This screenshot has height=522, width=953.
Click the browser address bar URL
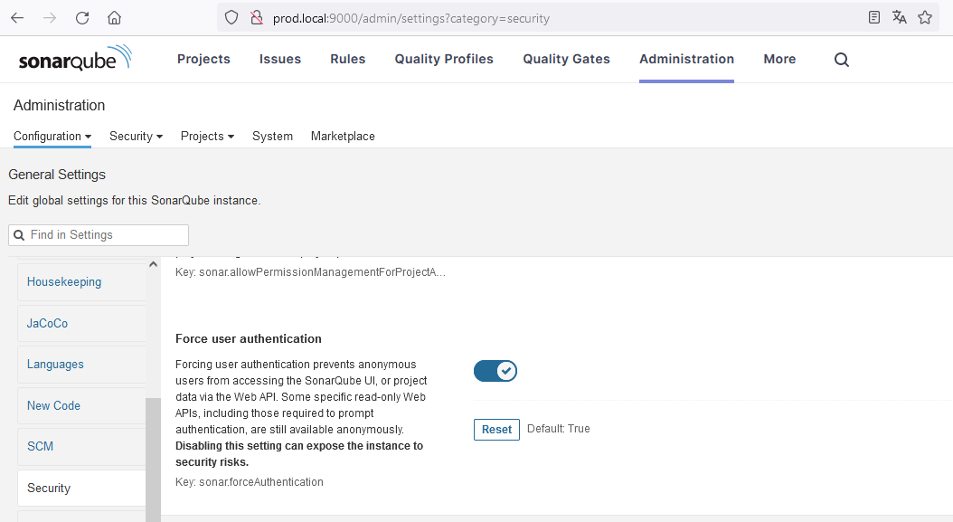coord(410,18)
